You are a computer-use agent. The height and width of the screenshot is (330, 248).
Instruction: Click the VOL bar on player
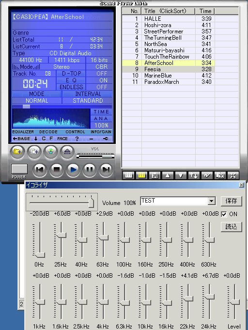95,157
